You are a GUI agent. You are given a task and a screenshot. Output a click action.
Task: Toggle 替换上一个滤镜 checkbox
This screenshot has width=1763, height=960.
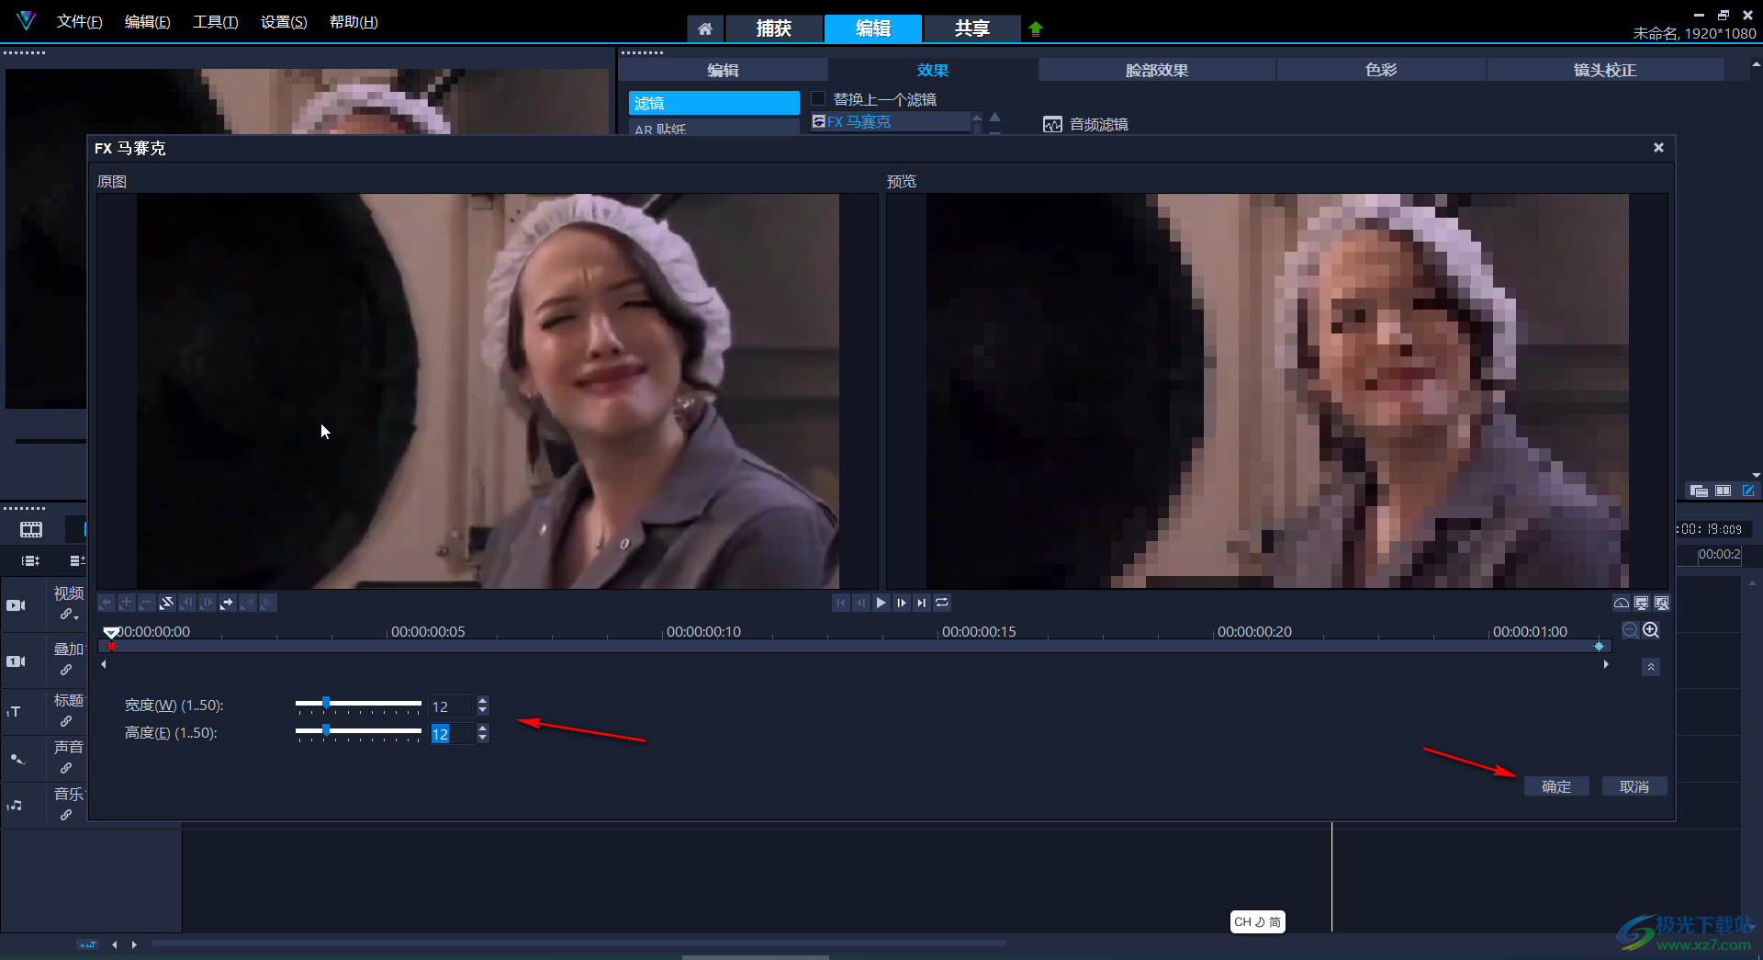click(818, 98)
